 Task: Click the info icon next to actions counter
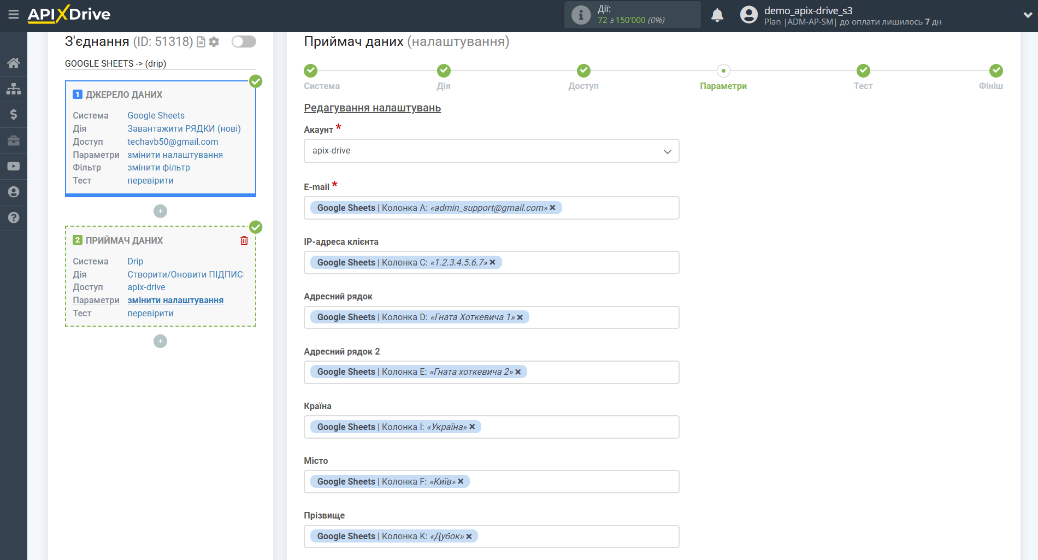pyautogui.click(x=581, y=15)
